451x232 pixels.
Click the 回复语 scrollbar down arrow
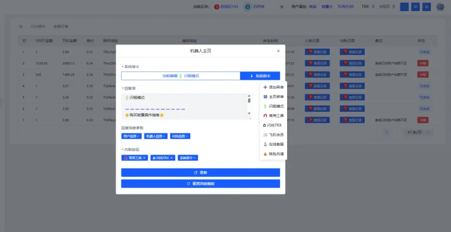point(249,113)
